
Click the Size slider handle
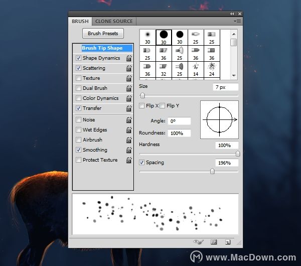click(142, 95)
